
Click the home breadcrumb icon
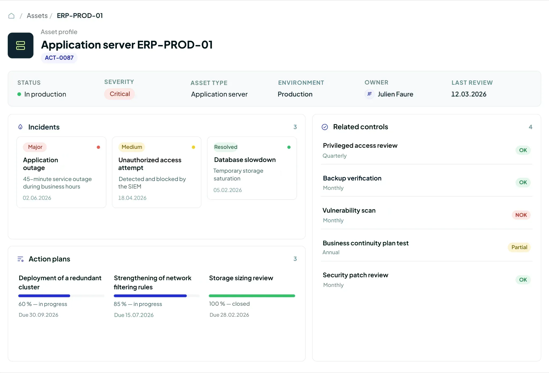coord(11,16)
